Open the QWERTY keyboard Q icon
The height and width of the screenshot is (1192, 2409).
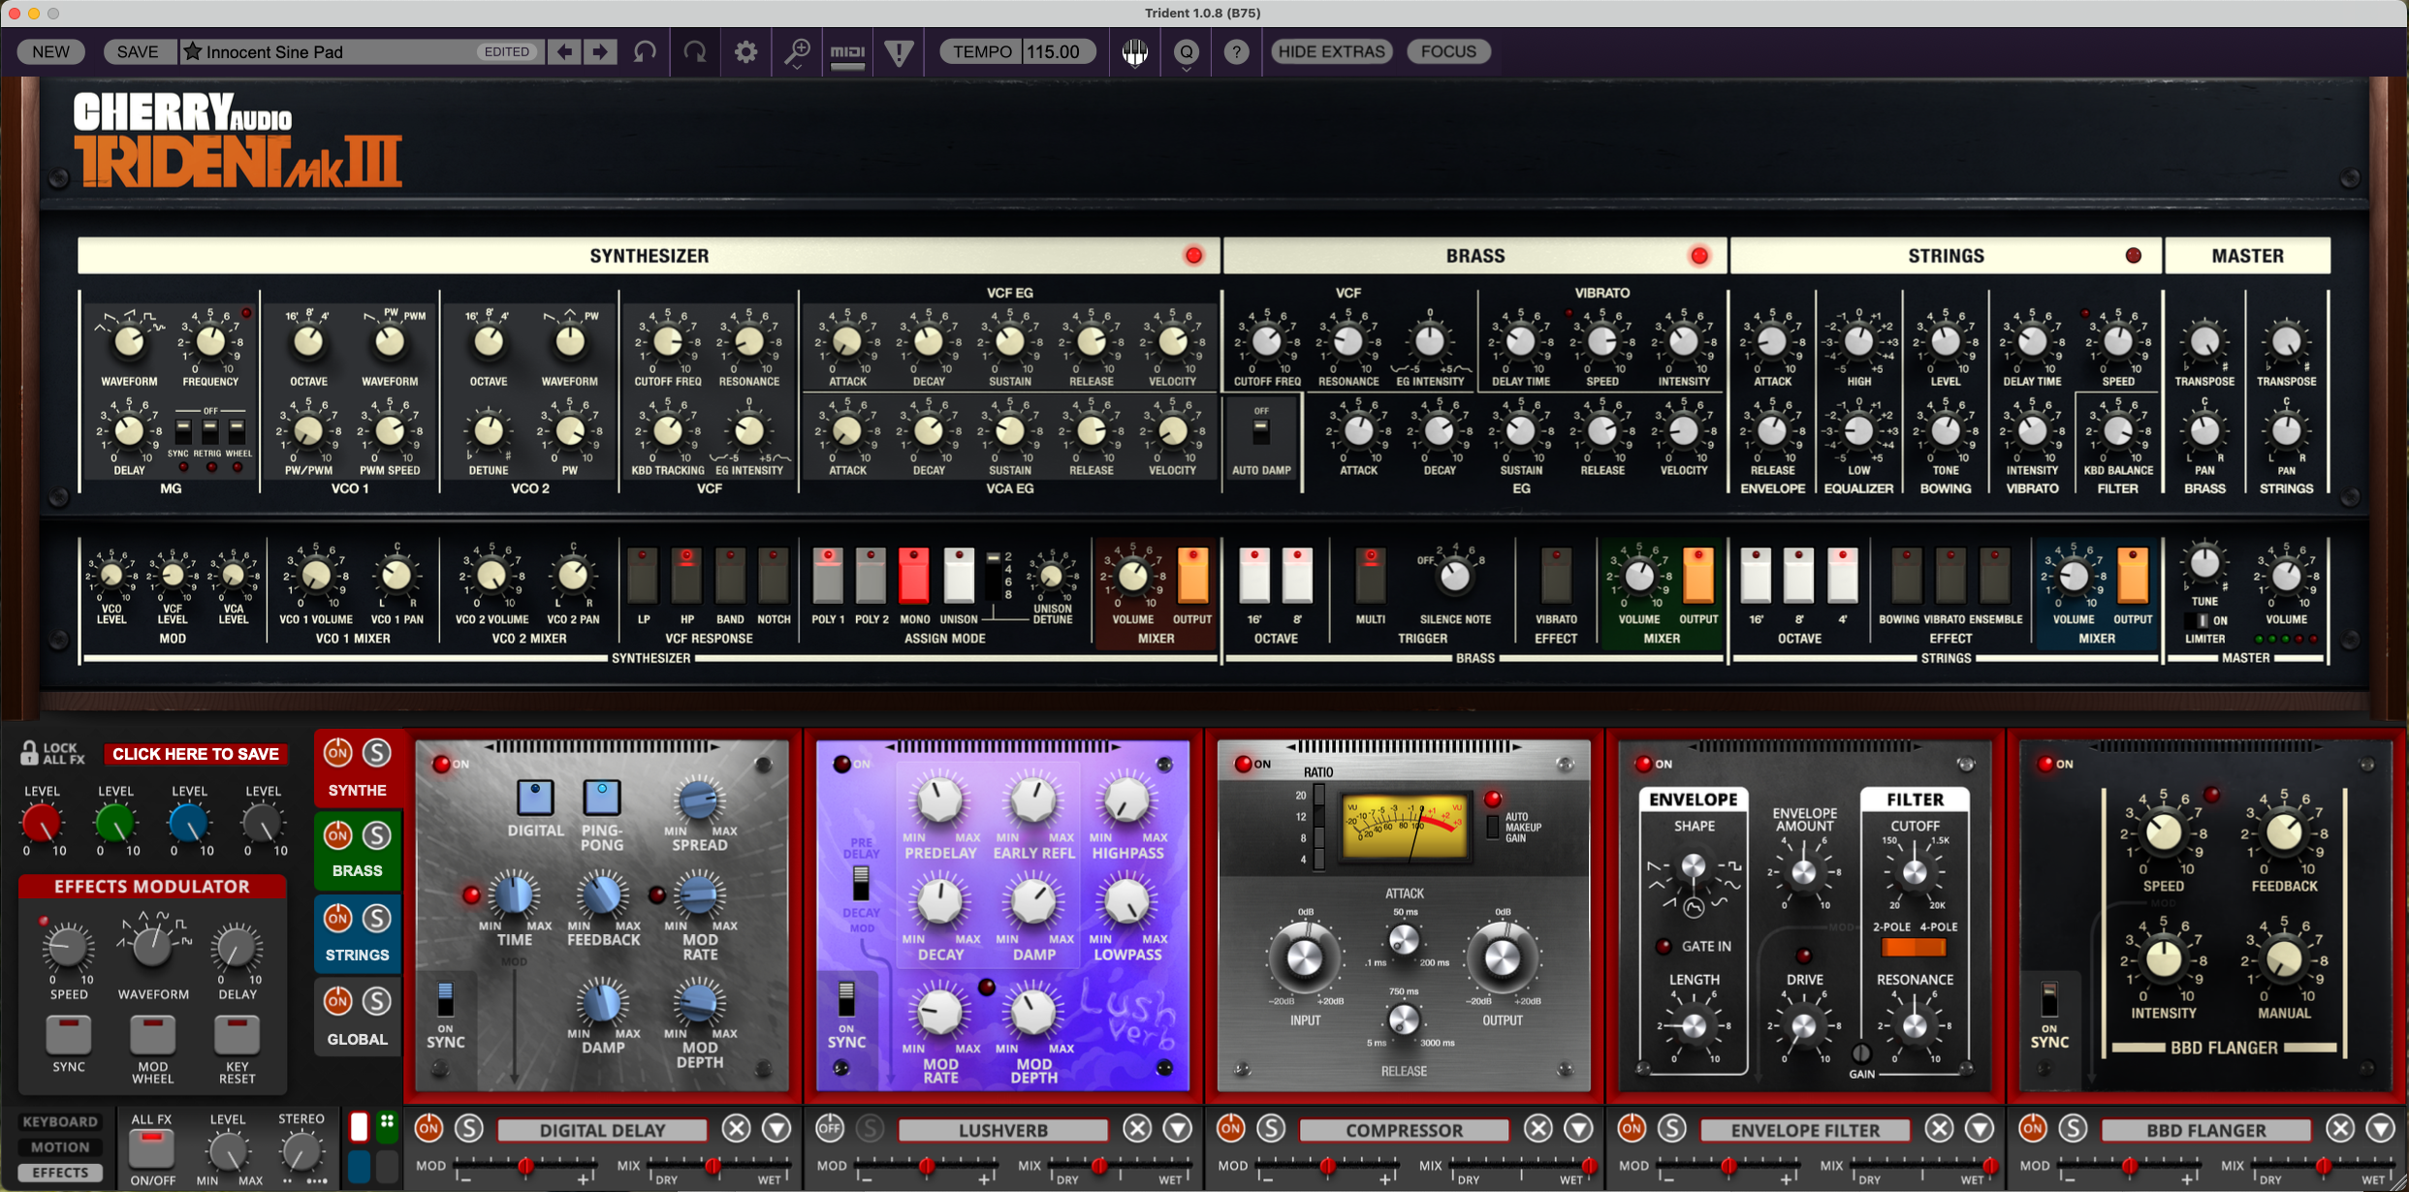pos(1187,51)
